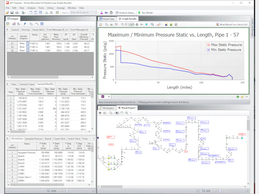The height and width of the screenshot is (194, 259).
Task: Collapse the All Junctions section chevron
Action: click(7, 138)
